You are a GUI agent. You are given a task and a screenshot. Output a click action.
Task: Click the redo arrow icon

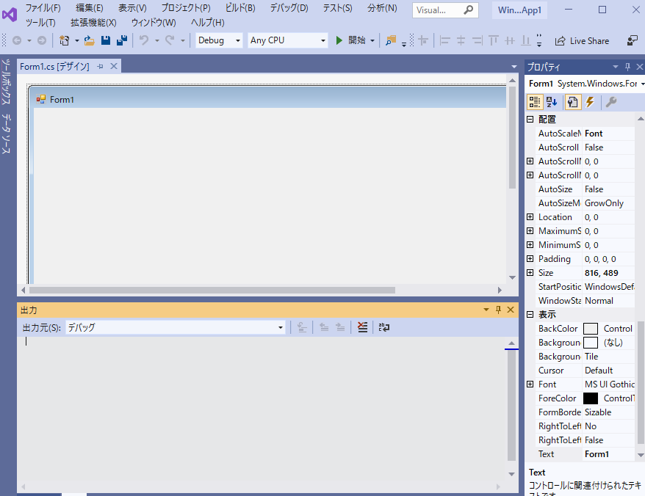pyautogui.click(x=170, y=40)
